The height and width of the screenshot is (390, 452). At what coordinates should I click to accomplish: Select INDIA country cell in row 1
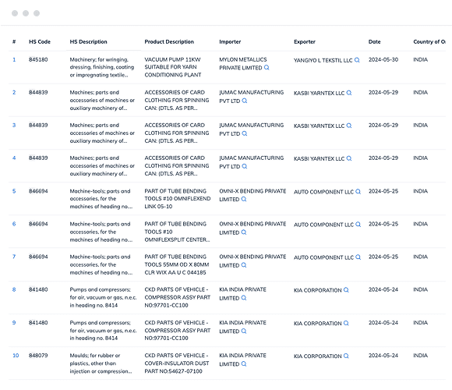(421, 60)
